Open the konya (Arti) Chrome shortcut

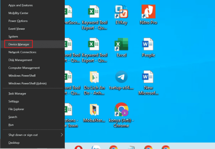(121, 110)
